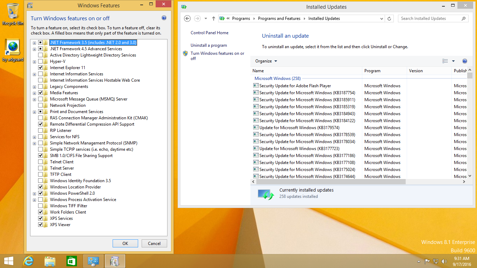This screenshot has height=268, width=477.
Task: Click the folder icon beside Hyper-V
Action: point(45,61)
